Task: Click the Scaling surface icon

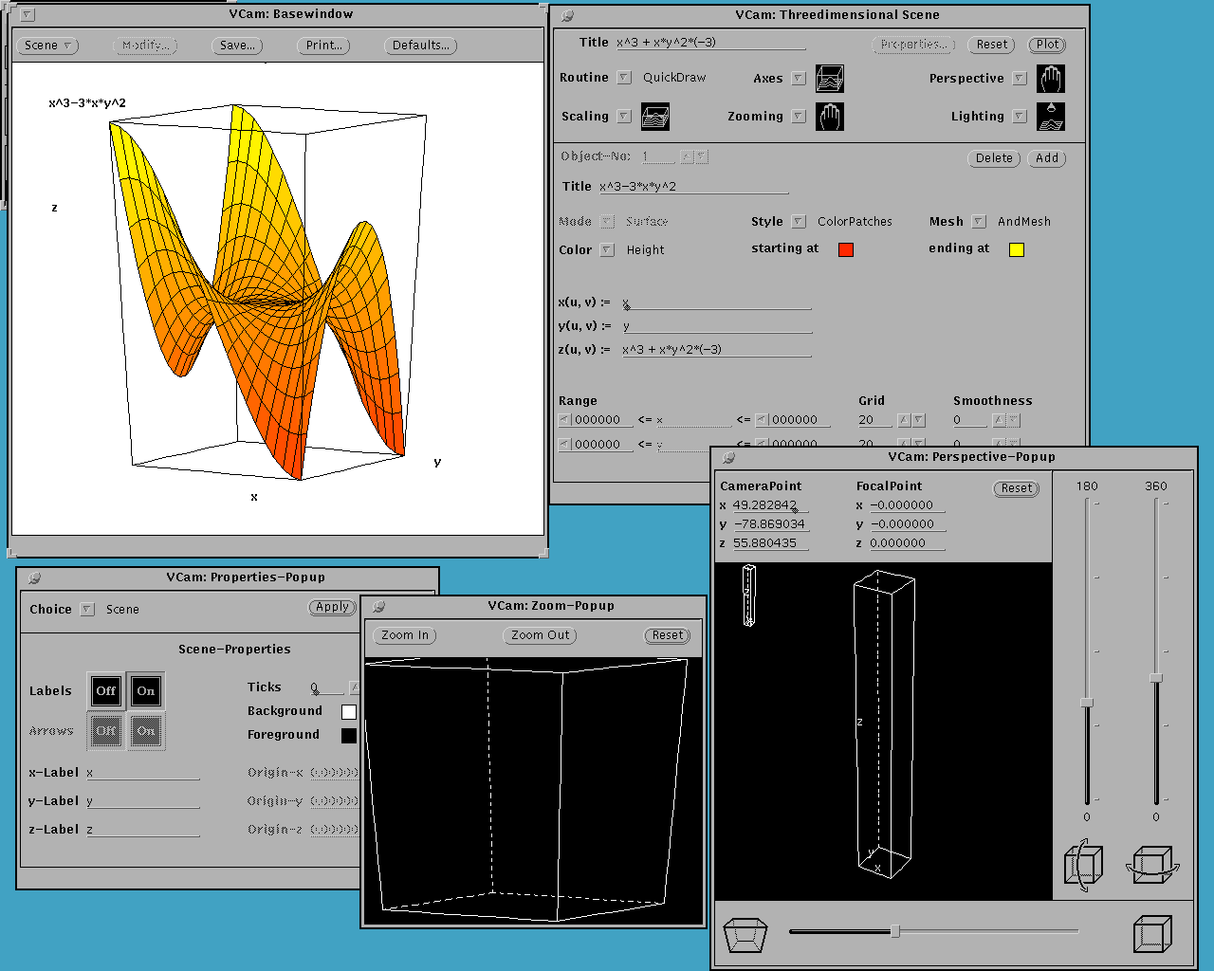Action: [x=655, y=117]
